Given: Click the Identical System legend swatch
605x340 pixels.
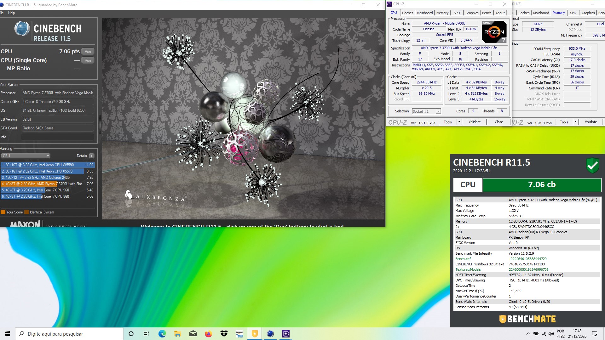Looking at the screenshot, I should (27, 212).
